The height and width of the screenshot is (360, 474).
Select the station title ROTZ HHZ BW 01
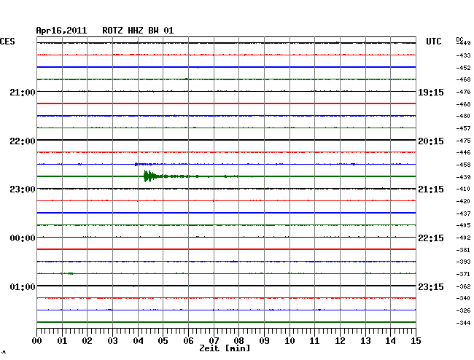tap(138, 31)
